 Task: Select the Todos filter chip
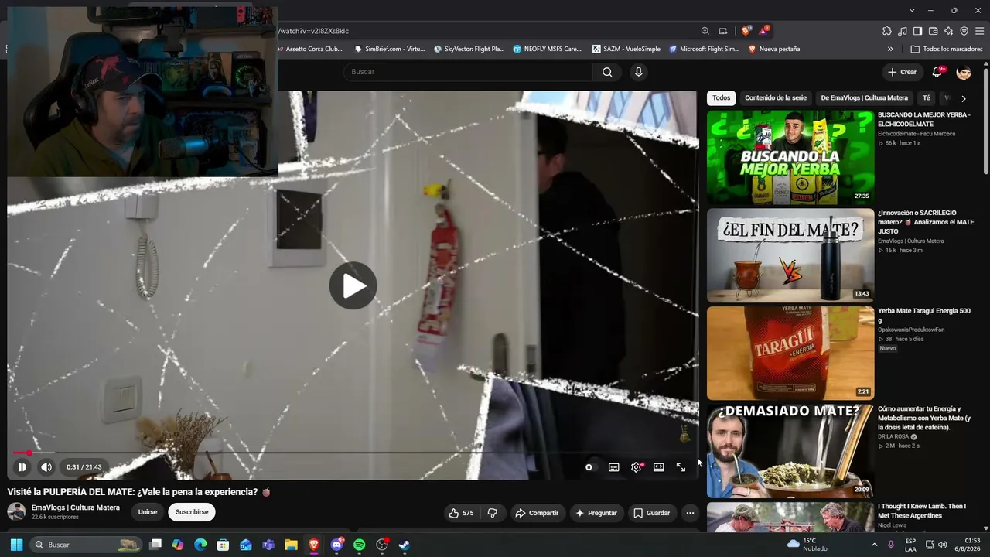pos(722,98)
